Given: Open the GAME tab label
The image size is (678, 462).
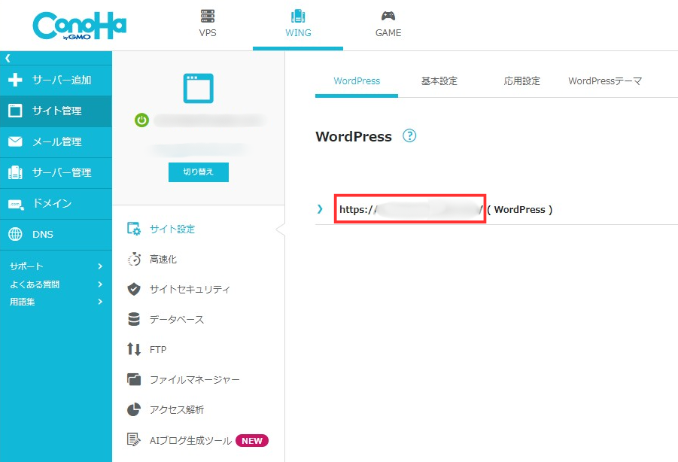Looking at the screenshot, I should (x=388, y=33).
